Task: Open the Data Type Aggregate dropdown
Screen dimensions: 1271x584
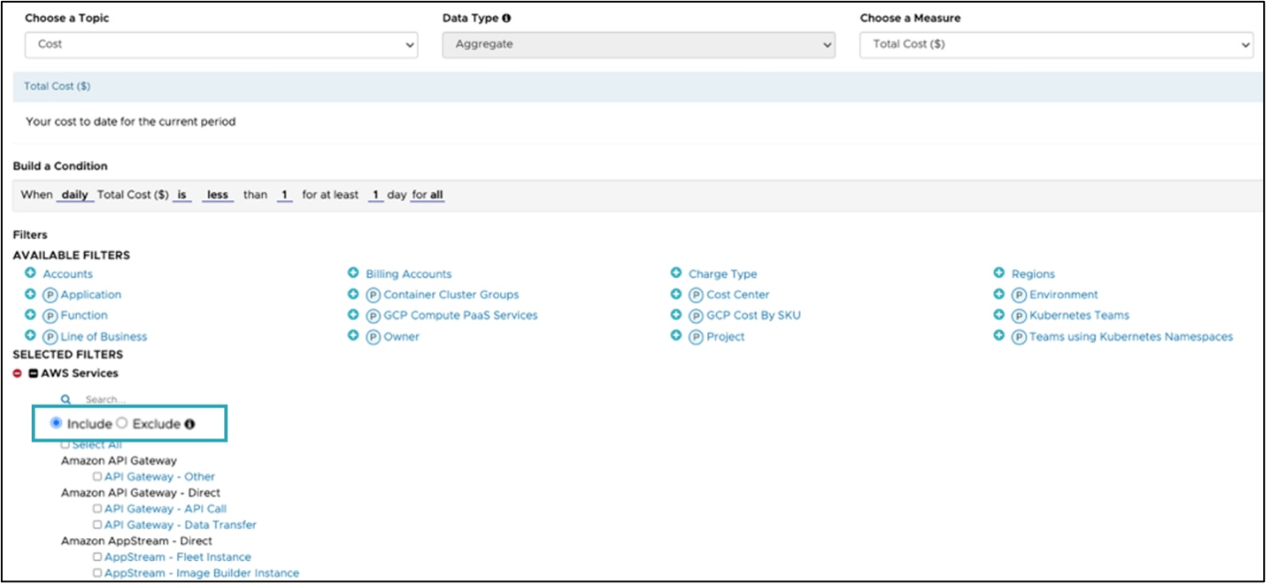Action: (639, 44)
